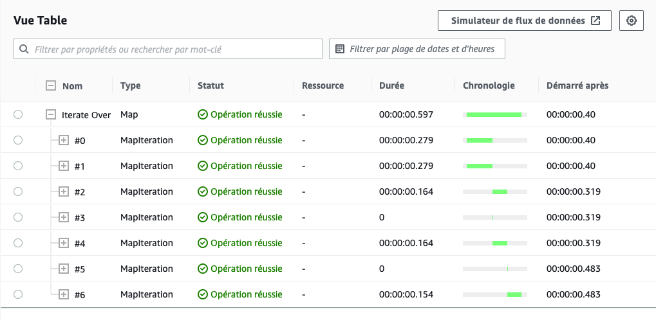Collapse all rows via Nom header icon
This screenshot has width=656, height=320.
(51, 85)
